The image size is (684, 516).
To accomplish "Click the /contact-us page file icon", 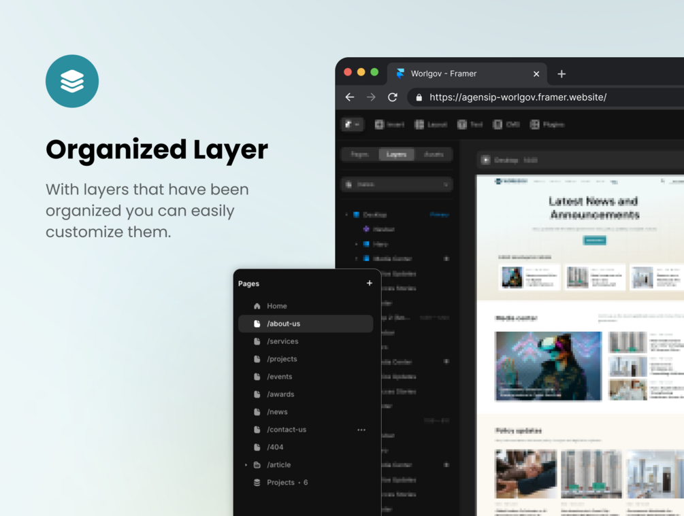I will click(x=257, y=430).
